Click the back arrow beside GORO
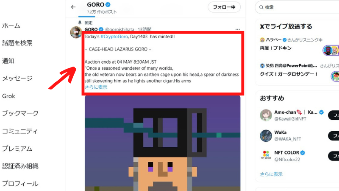The width and height of the screenshot is (339, 191). click(73, 7)
